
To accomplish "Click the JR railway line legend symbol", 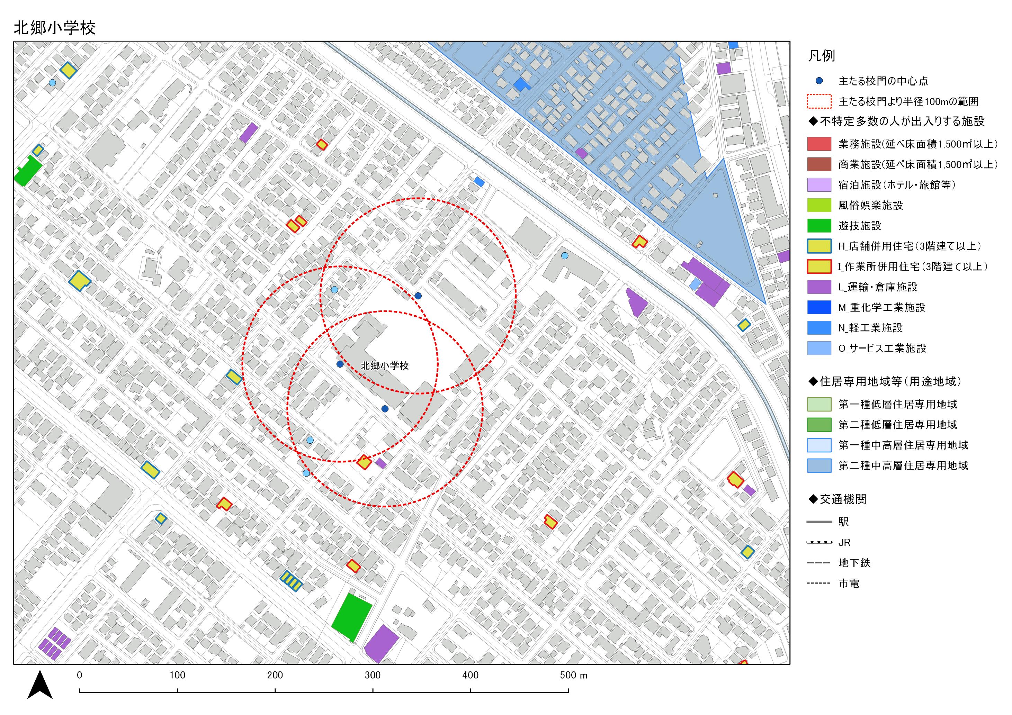I will [819, 542].
